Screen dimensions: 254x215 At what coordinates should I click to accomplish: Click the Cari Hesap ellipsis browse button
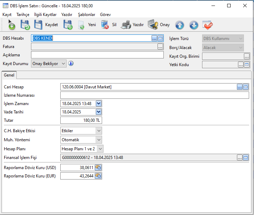pos(240,87)
